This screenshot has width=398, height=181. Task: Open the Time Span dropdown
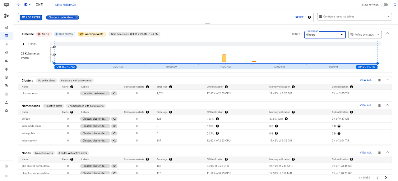325,35
